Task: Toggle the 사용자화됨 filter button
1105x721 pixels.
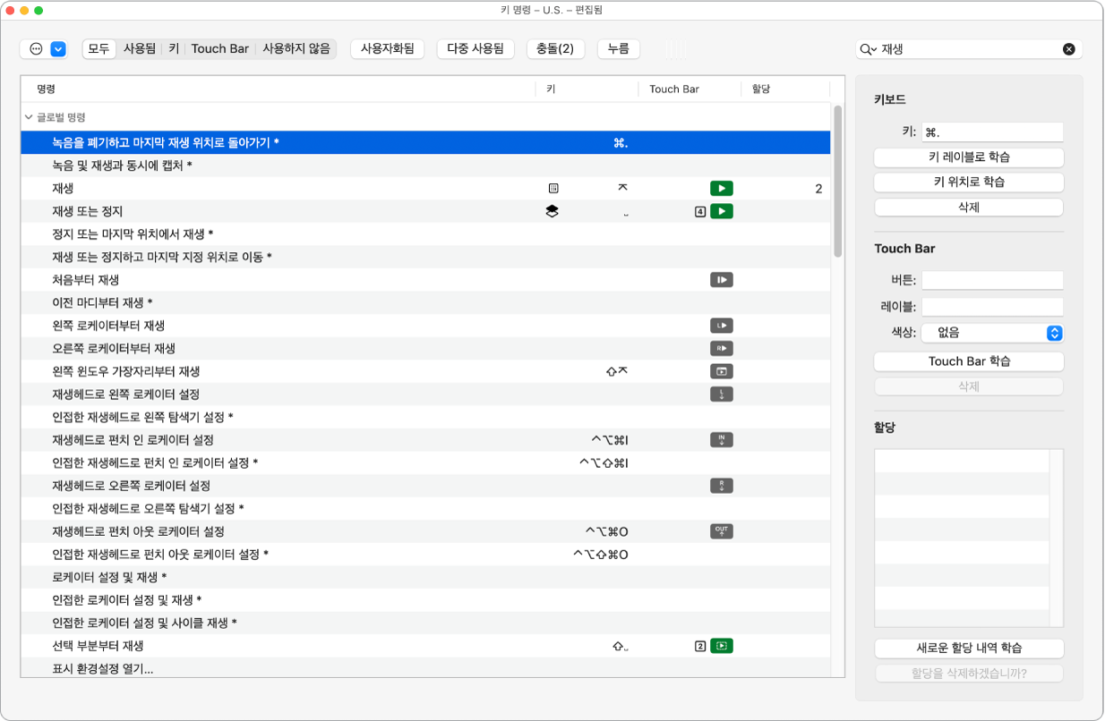Action: [x=387, y=48]
